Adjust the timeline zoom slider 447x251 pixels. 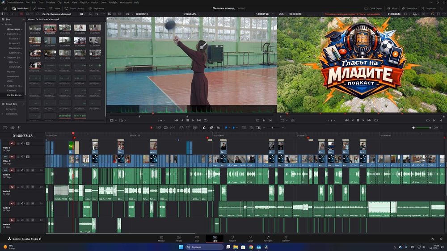pyautogui.click(x=273, y=128)
